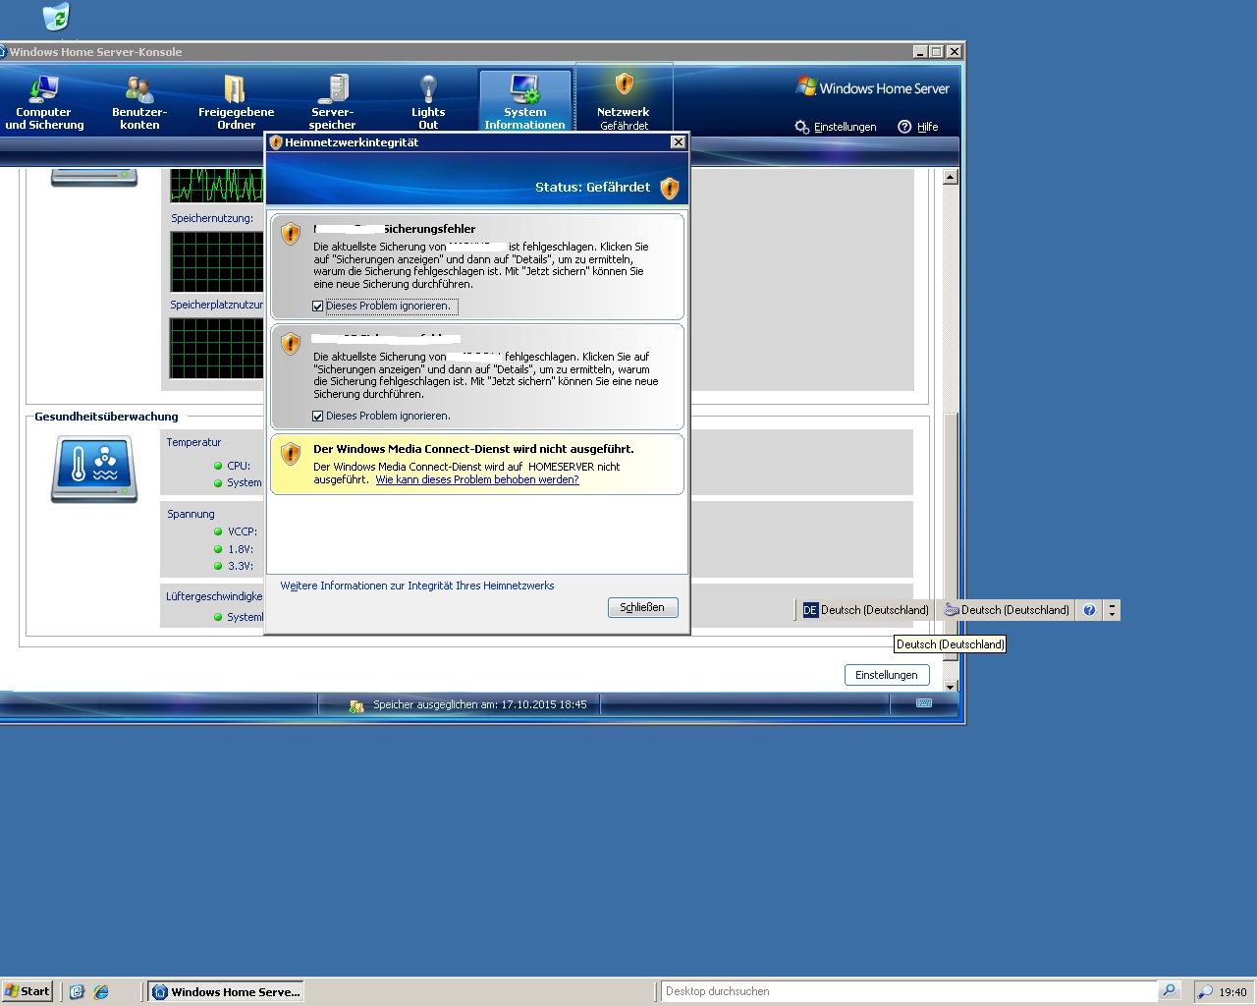Click the Schließen button

click(642, 608)
